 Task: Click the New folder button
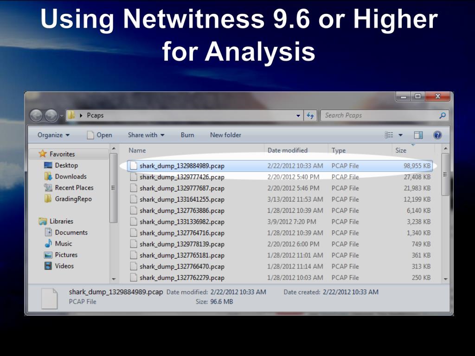(226, 135)
